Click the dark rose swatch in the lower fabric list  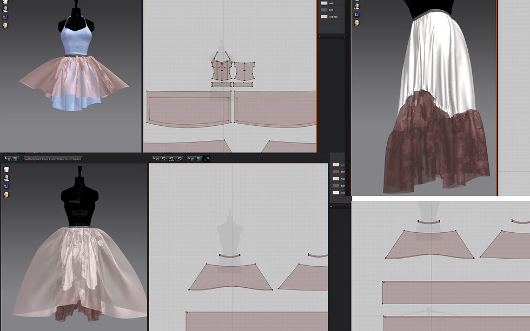pos(336,172)
